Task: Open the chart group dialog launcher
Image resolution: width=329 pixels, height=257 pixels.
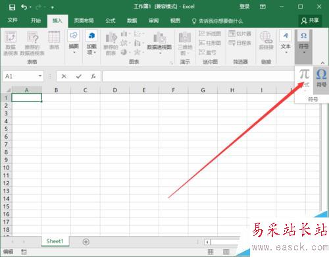Action: [x=171, y=63]
